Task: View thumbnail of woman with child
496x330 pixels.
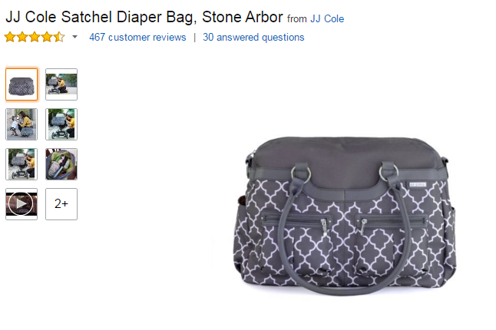Action: pos(21,124)
